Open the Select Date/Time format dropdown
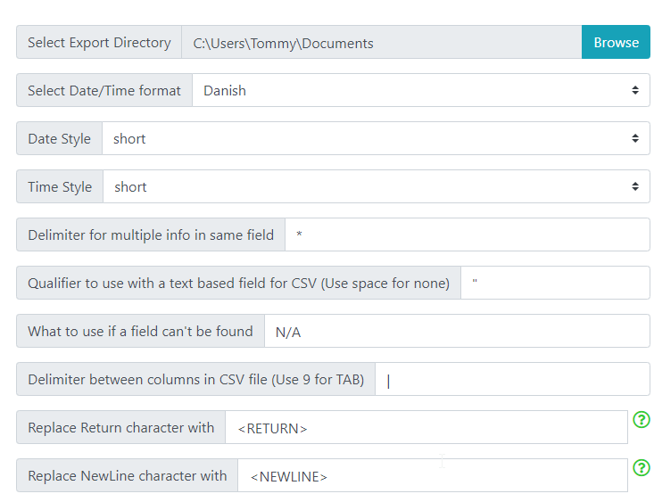 pos(421,90)
